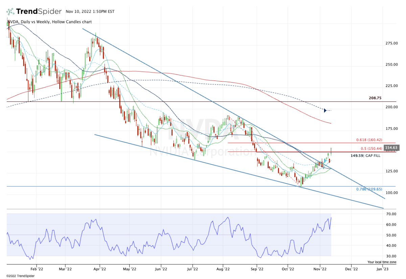Select the 0.5 (150.44) Fibonacci label

[x=371, y=148]
